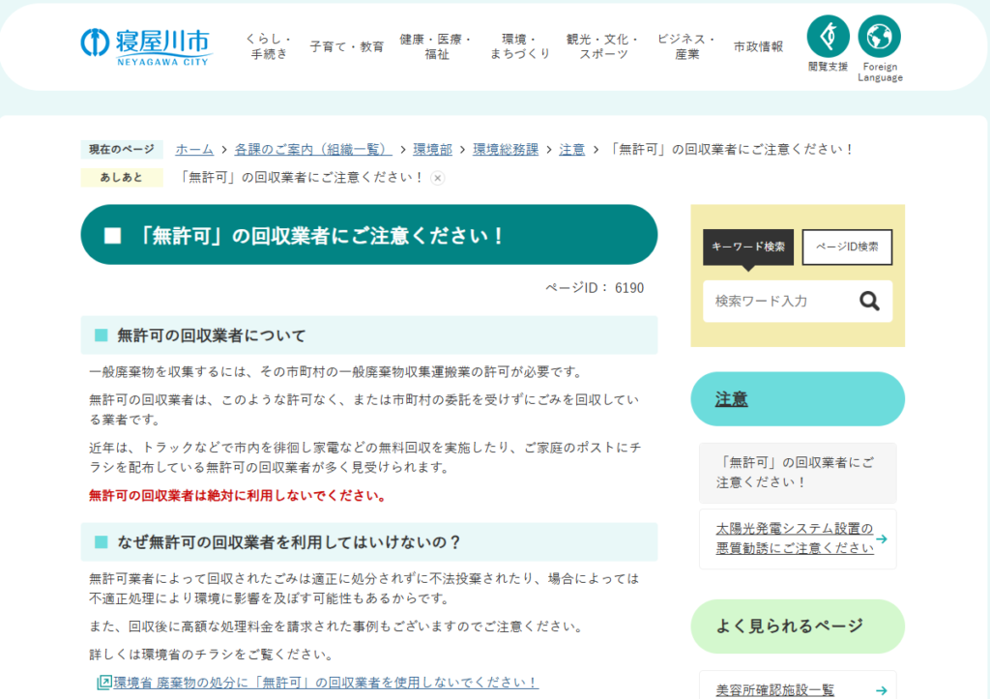Open the 市政情報 navigation menu
The width and height of the screenshot is (990, 699).
(x=759, y=45)
